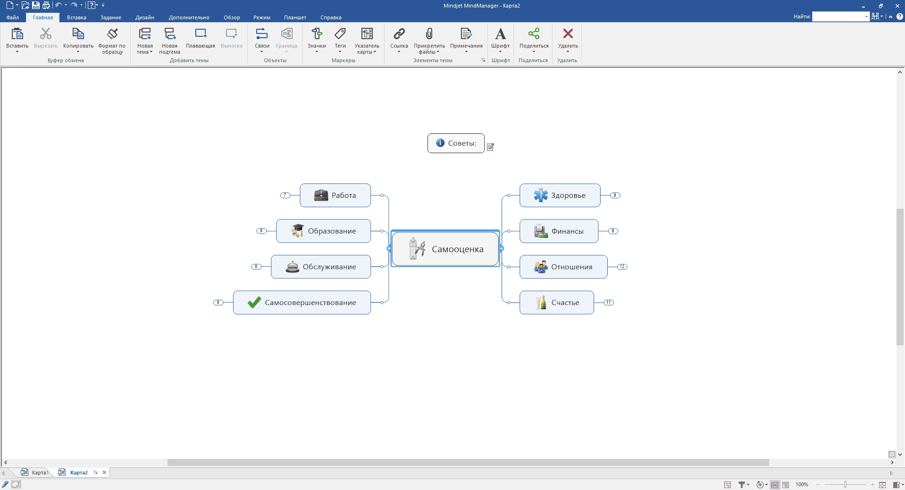Switch to the Дополнительно ribbon tab
The height and width of the screenshot is (490, 905).
tap(189, 17)
